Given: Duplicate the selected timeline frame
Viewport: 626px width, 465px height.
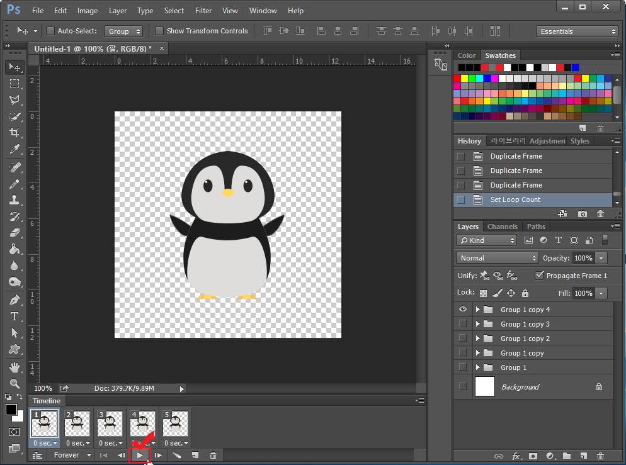Looking at the screenshot, I should click(195, 455).
